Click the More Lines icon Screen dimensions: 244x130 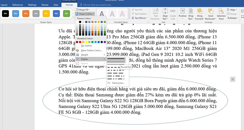109,83
